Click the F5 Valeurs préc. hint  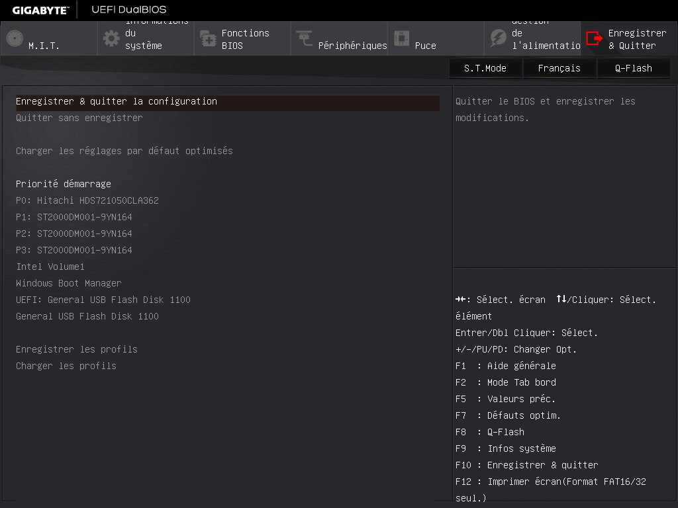505,399
